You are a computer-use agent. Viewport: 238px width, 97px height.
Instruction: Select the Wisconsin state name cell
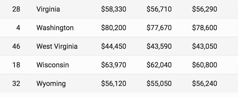pos(53,65)
